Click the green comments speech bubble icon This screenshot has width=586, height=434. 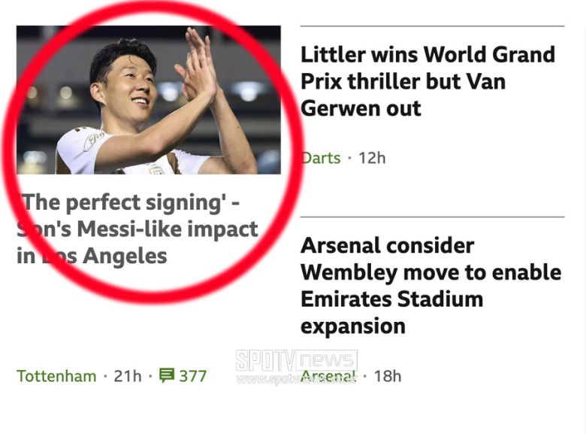(x=167, y=375)
